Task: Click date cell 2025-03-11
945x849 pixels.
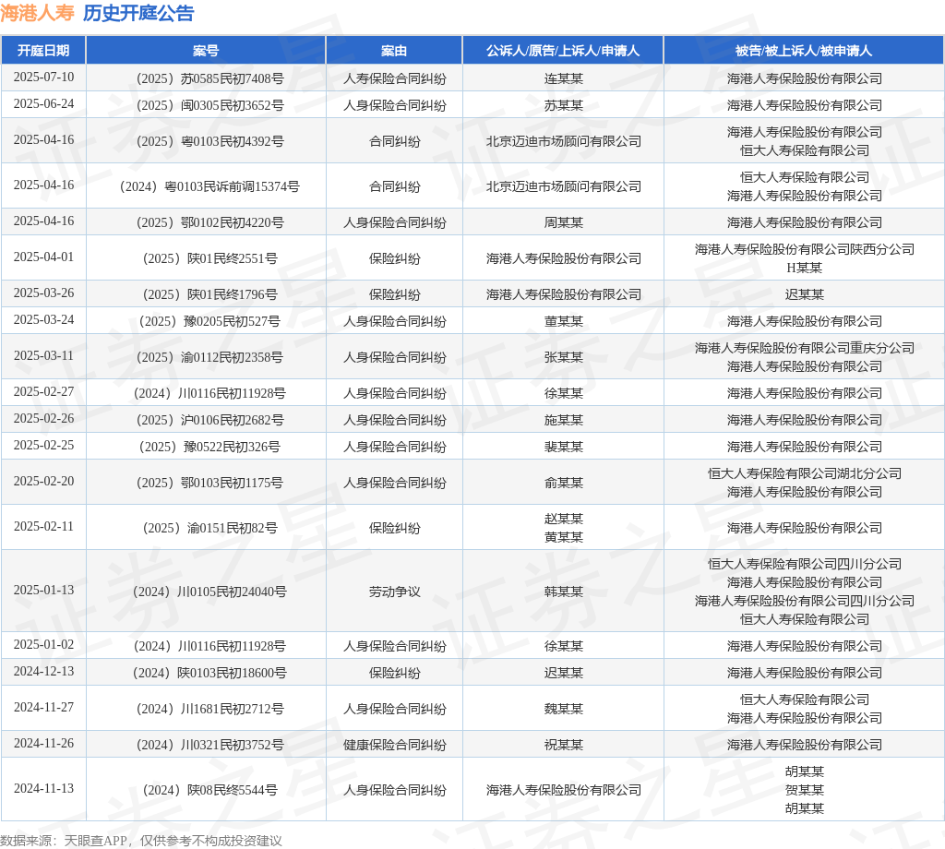Action: pos(44,356)
